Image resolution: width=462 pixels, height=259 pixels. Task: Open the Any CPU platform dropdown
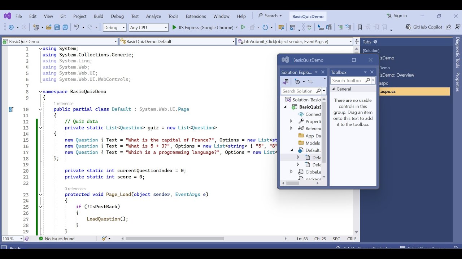148,27
